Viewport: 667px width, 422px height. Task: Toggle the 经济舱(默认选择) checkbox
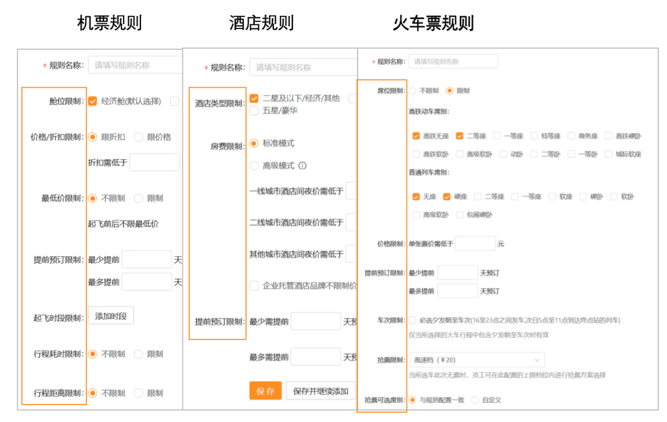click(x=93, y=101)
